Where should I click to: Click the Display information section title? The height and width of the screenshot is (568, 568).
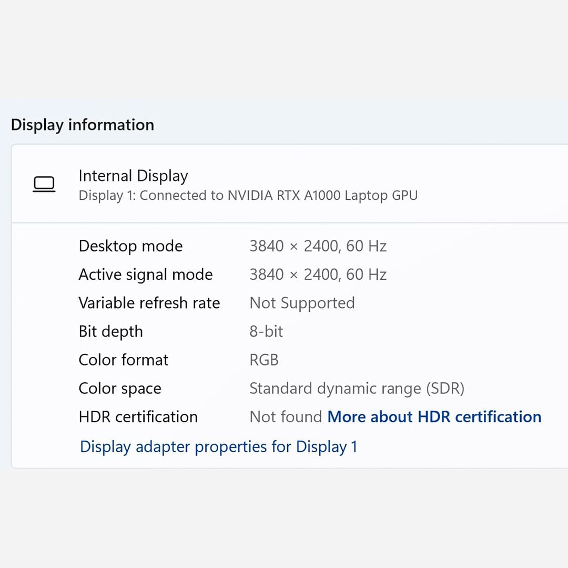coord(83,125)
